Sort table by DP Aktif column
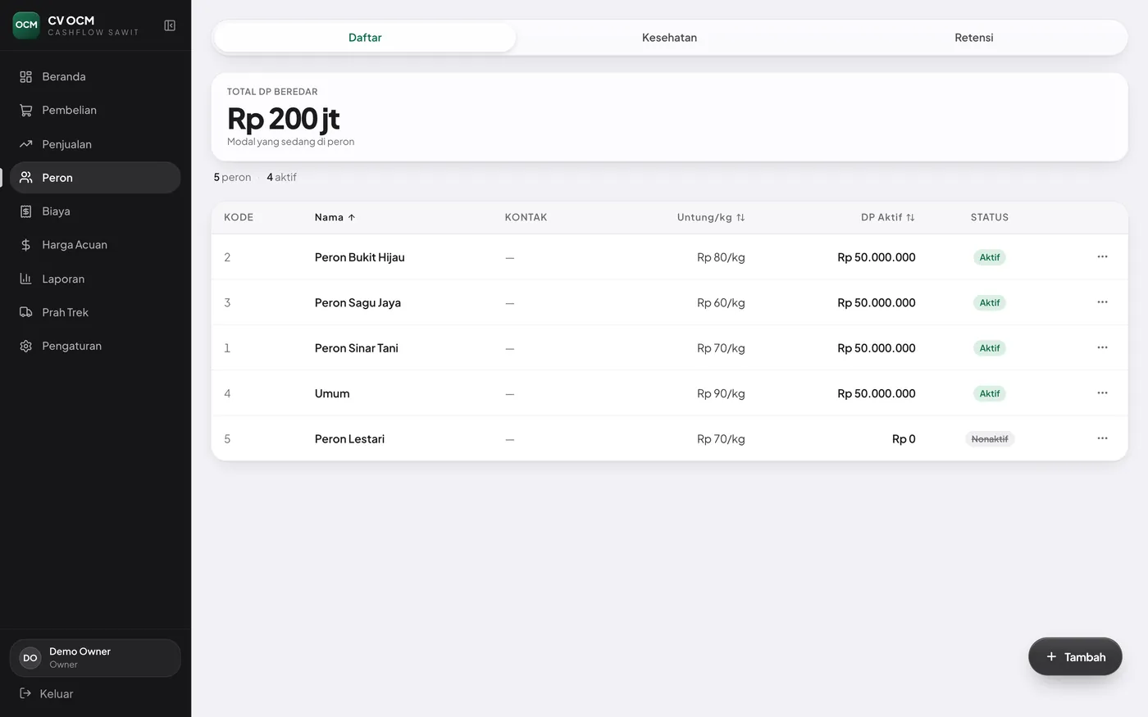 888,217
